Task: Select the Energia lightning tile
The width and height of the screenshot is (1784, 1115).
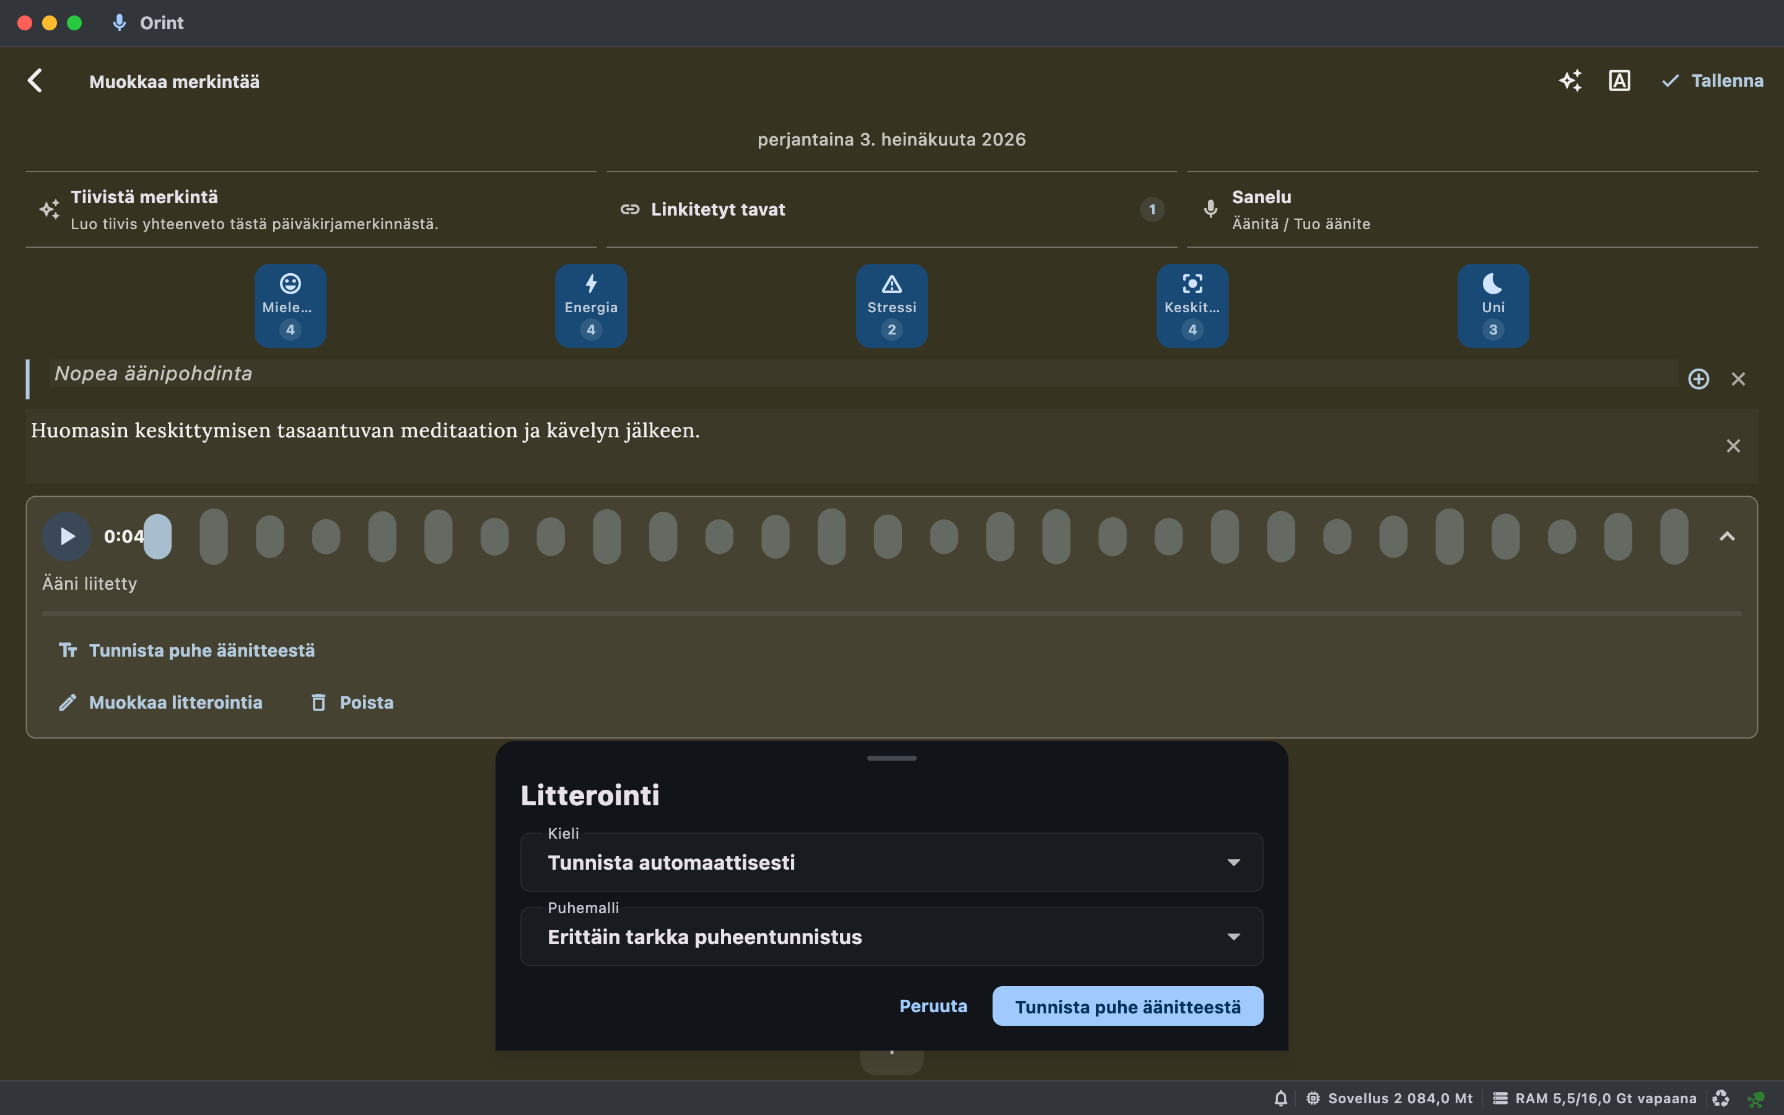Action: pyautogui.click(x=591, y=305)
